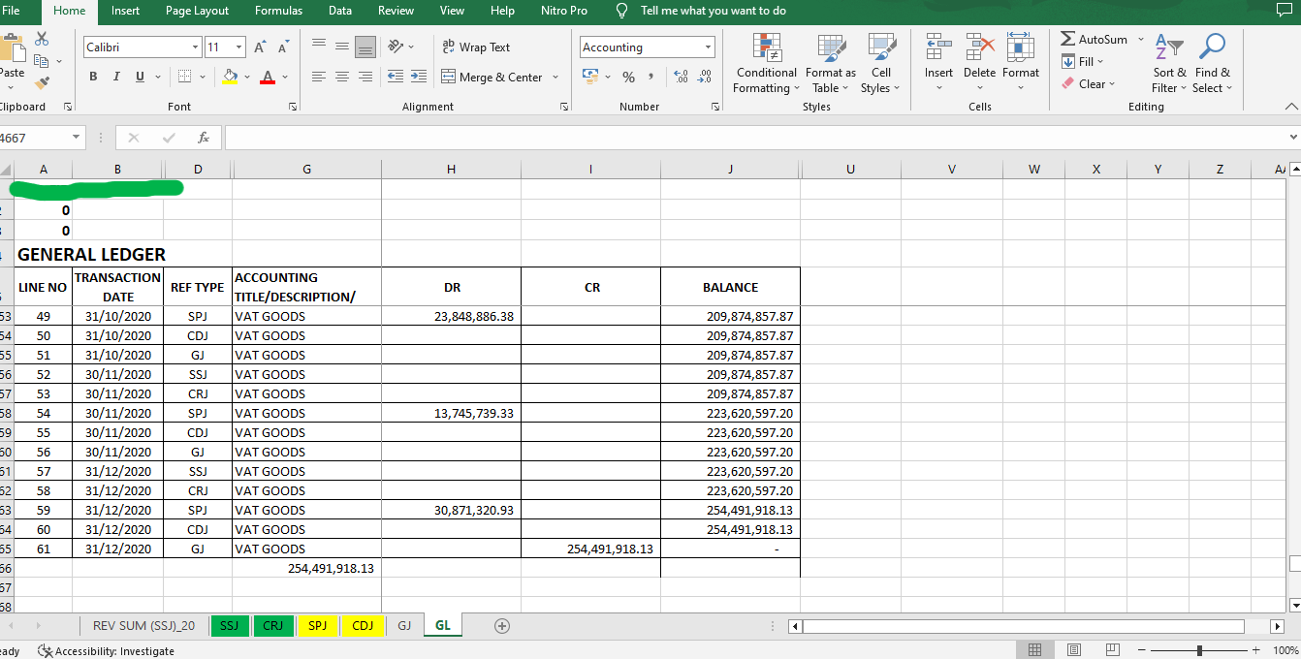Image resolution: width=1301 pixels, height=659 pixels.
Task: Expand the Name Box dropdown
Action: (x=76, y=138)
